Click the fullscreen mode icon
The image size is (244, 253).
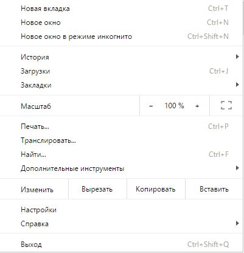pyautogui.click(x=226, y=105)
